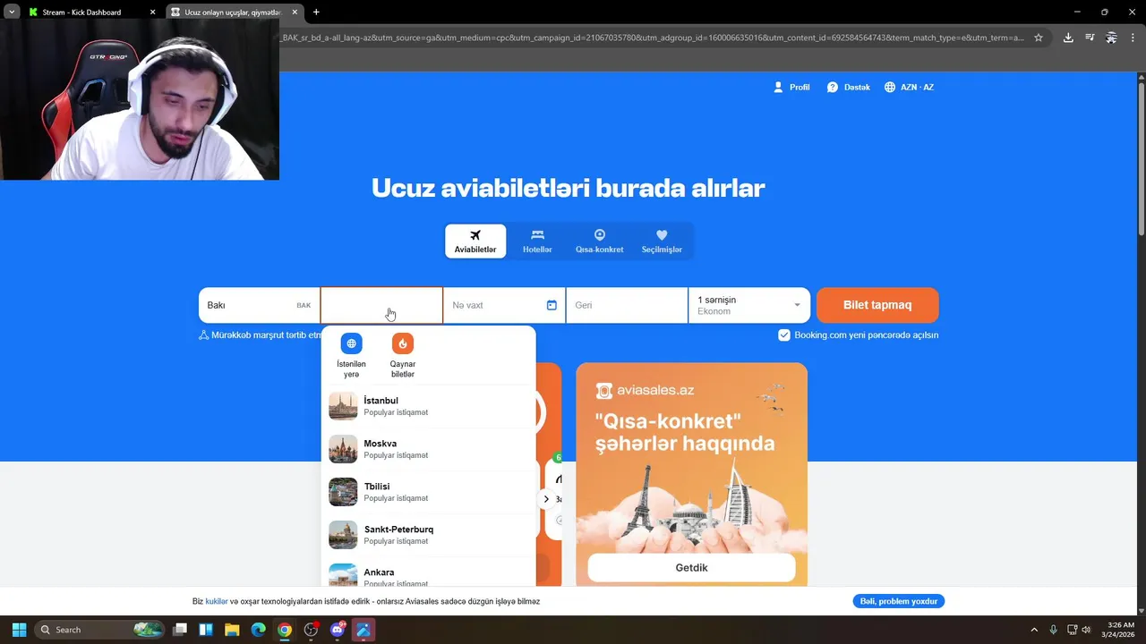The image size is (1146, 644).
Task: Open Dəstək support link
Action: click(x=848, y=87)
